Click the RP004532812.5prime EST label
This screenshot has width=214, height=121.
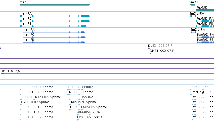point(36,107)
